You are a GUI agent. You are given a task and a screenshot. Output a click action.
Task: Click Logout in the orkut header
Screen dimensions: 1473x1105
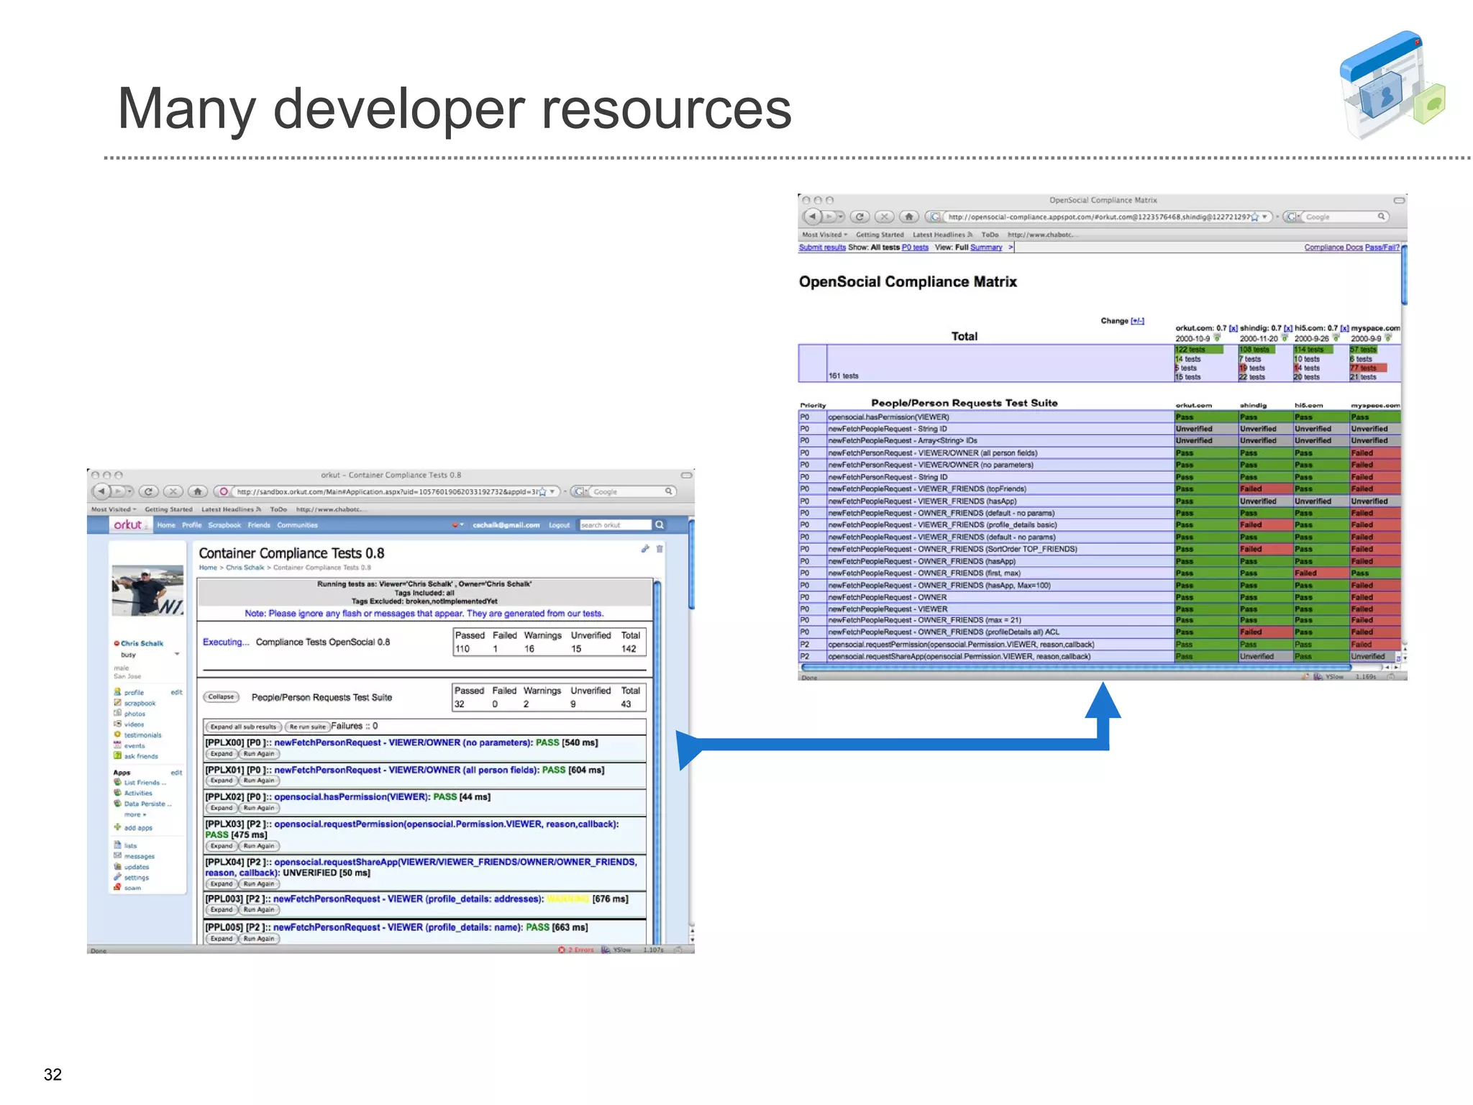(560, 525)
